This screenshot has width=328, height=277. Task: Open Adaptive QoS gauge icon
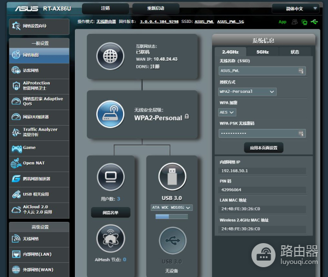click(x=16, y=101)
